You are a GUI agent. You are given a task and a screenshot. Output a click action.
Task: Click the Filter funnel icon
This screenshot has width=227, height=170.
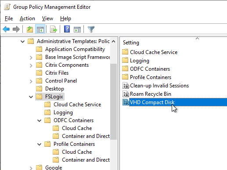coord(91,29)
